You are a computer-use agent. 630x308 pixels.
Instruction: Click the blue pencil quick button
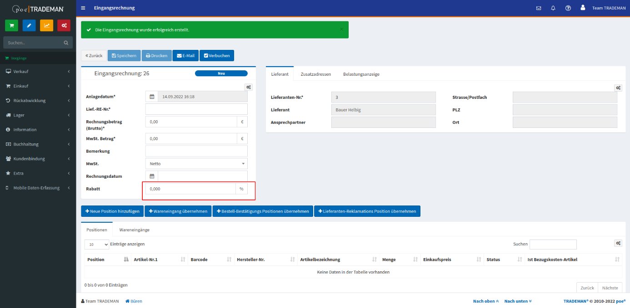click(29, 25)
